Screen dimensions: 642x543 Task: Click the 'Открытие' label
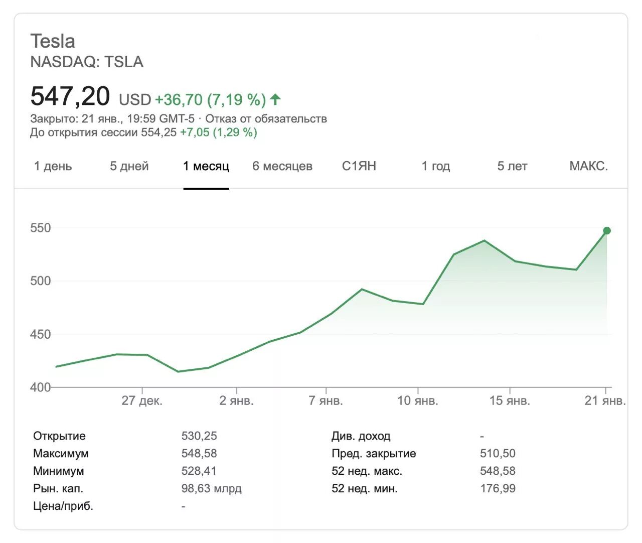coord(59,436)
